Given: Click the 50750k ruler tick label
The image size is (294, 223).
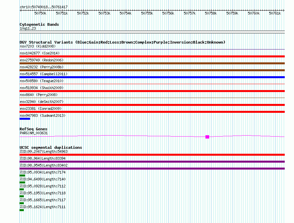Looking at the screenshot, I should (40, 13).
